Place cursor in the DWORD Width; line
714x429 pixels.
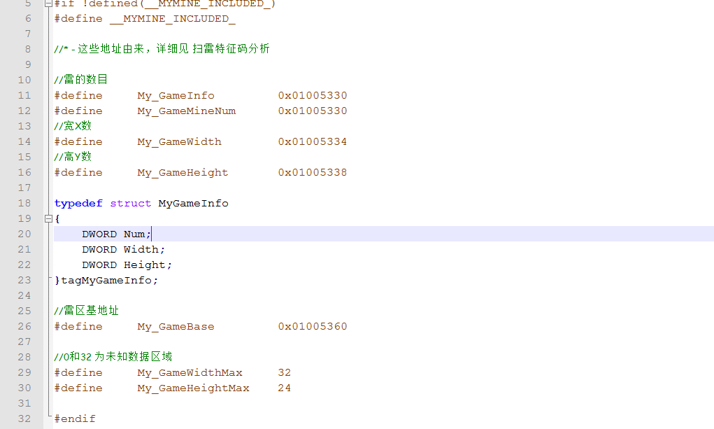tap(123, 249)
